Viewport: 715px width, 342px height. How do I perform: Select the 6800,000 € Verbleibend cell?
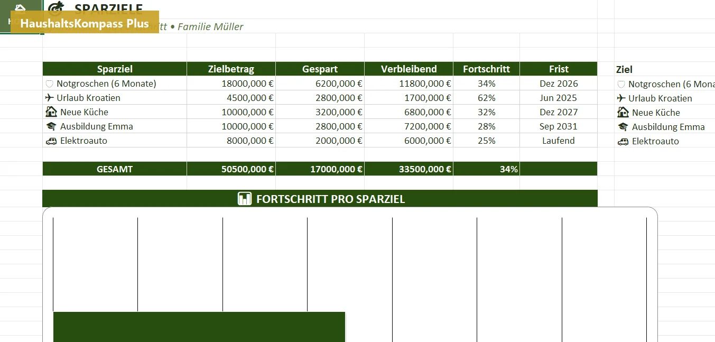(408, 112)
